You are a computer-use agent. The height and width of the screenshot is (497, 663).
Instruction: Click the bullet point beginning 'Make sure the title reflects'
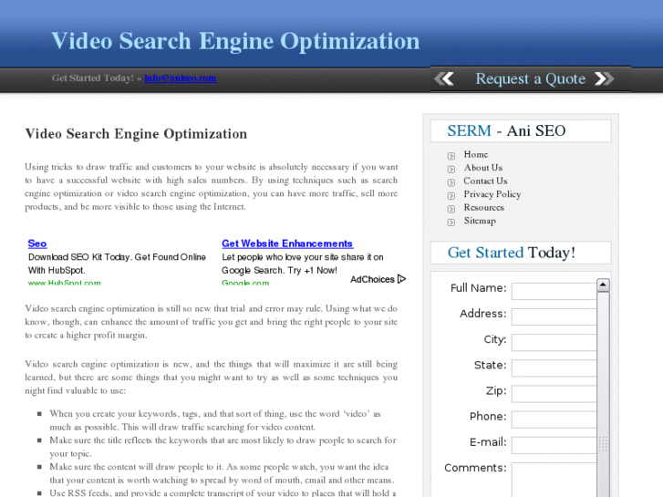pyautogui.click(x=223, y=447)
